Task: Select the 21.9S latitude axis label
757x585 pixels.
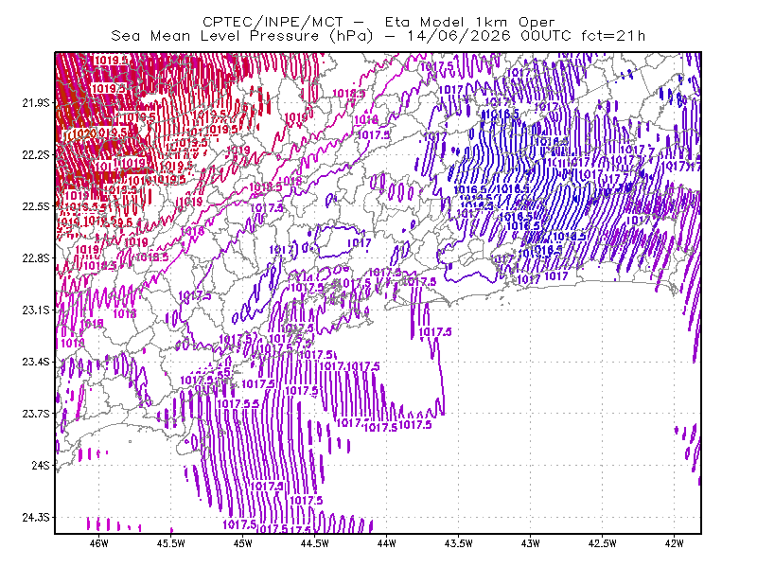Action: coord(35,103)
